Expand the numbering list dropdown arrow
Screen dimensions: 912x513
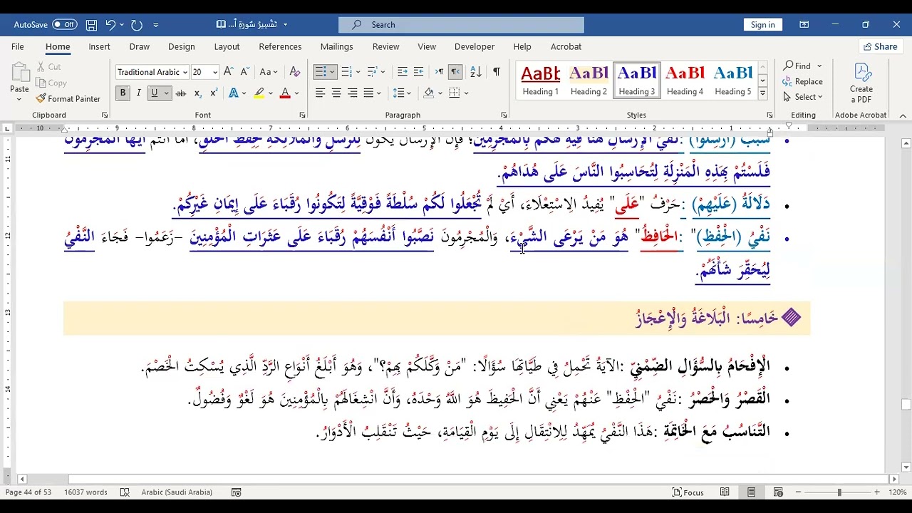coord(358,72)
